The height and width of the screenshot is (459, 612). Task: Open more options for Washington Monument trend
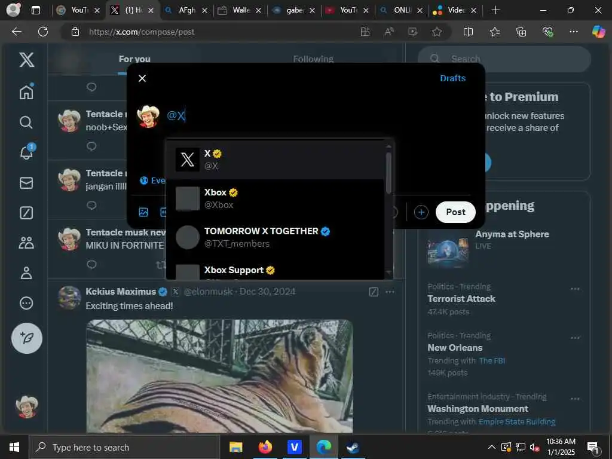coord(575,399)
